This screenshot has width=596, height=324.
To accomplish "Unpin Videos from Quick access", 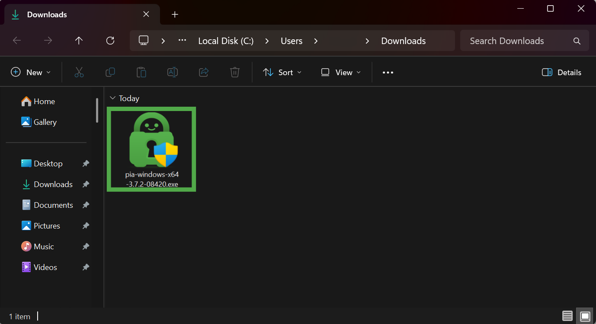I will pyautogui.click(x=86, y=267).
